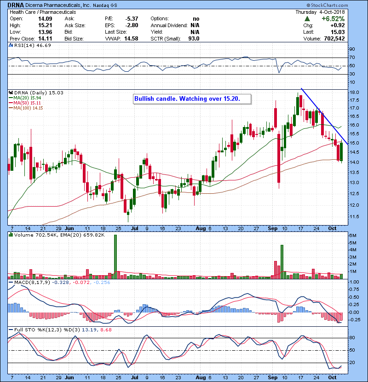Click the MACD histogram value -0.256
Image resolution: width=368 pixels, height=382 pixels.
coord(102,283)
